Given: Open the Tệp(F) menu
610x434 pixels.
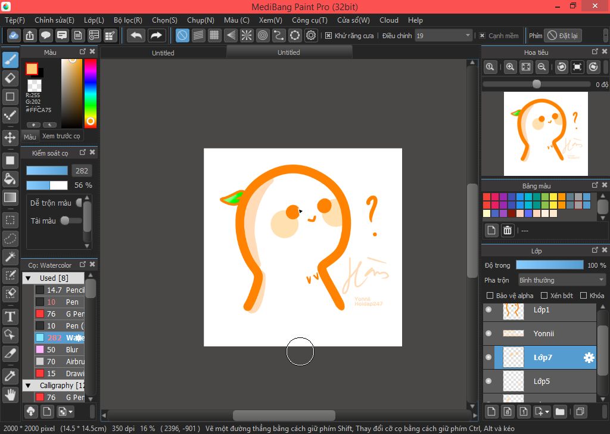Looking at the screenshot, I should 15,20.
